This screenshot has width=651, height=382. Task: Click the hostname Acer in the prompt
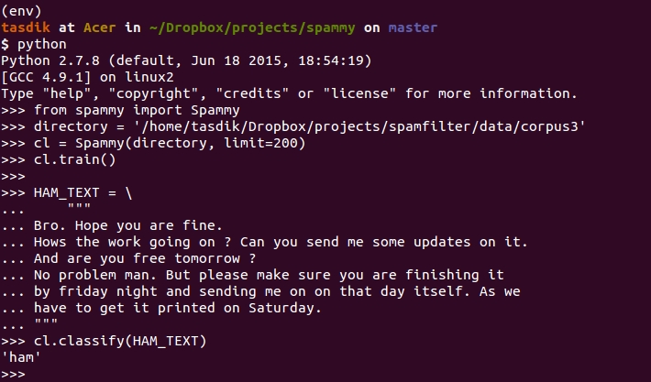[x=100, y=27]
